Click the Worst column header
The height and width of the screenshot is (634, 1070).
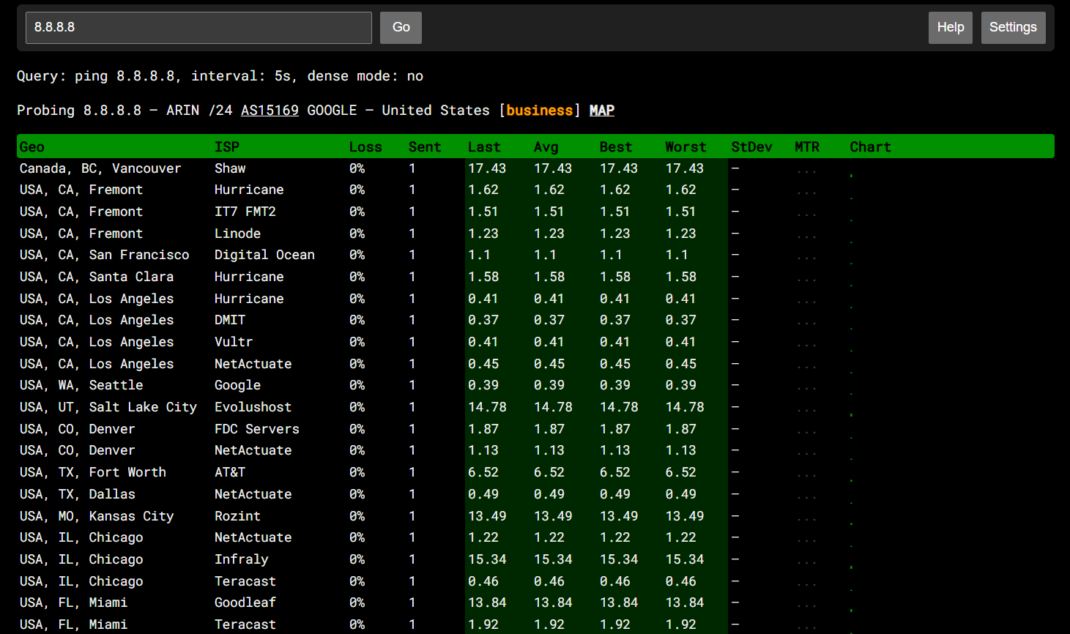(686, 147)
